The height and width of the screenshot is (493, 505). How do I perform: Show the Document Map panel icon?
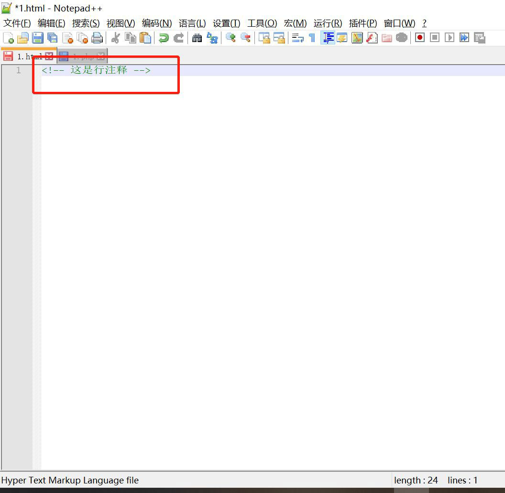coord(357,38)
